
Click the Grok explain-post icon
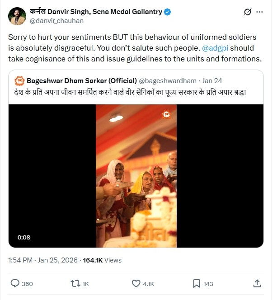pos(247,12)
